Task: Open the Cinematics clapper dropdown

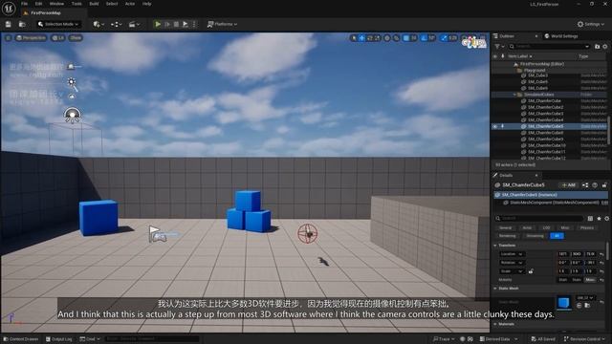Action: pos(134,24)
